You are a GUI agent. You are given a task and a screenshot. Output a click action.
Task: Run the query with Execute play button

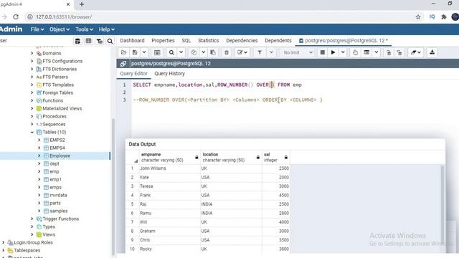click(333, 52)
